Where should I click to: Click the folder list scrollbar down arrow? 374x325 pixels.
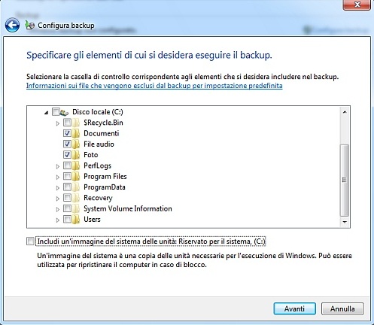click(345, 222)
